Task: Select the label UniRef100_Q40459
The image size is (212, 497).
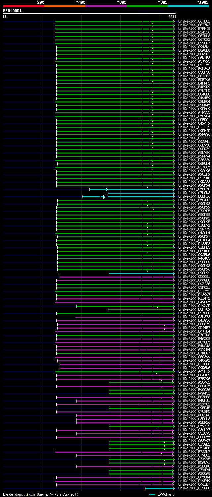Action: 194,98
